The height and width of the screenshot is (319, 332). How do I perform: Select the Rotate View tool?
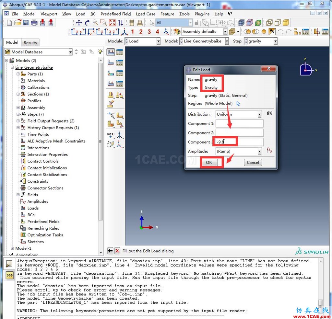point(87,23)
